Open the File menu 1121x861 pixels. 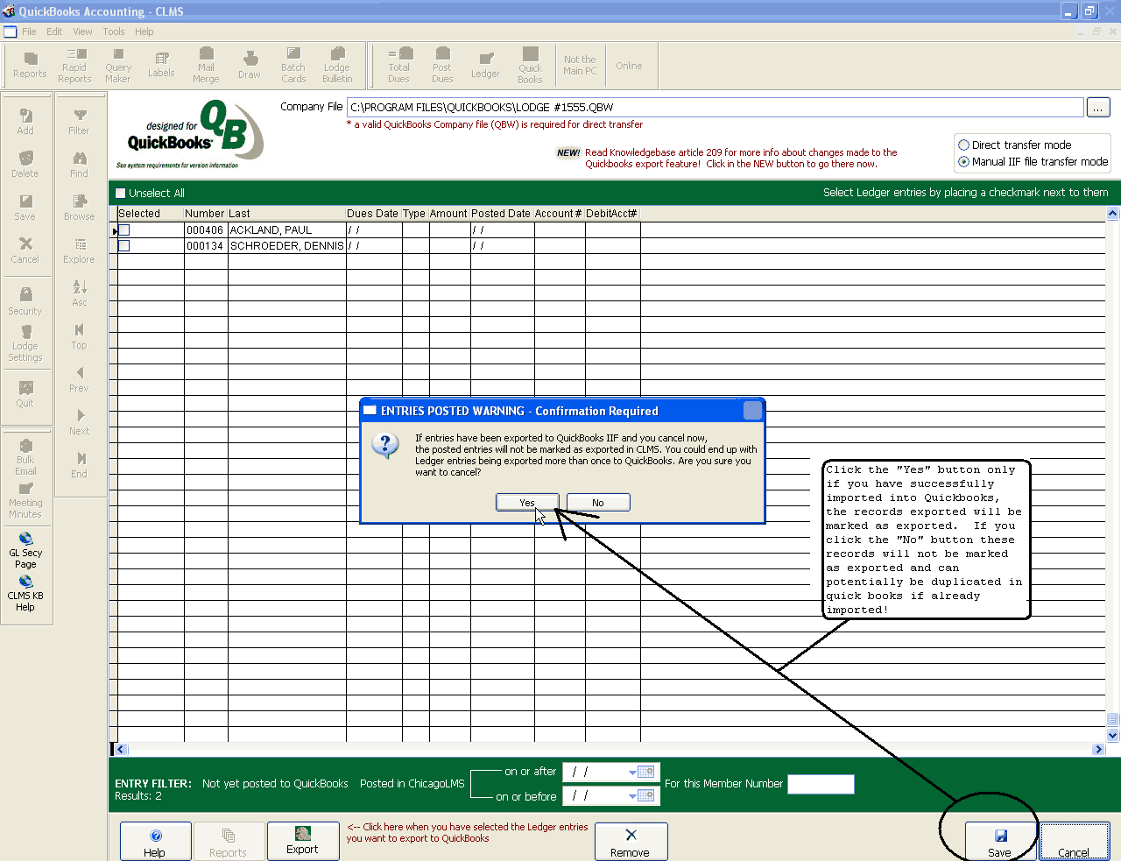(29, 32)
